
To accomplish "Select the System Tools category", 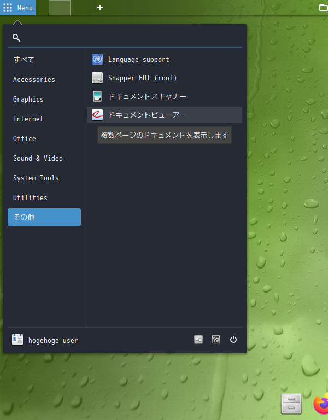I will 44,178.
